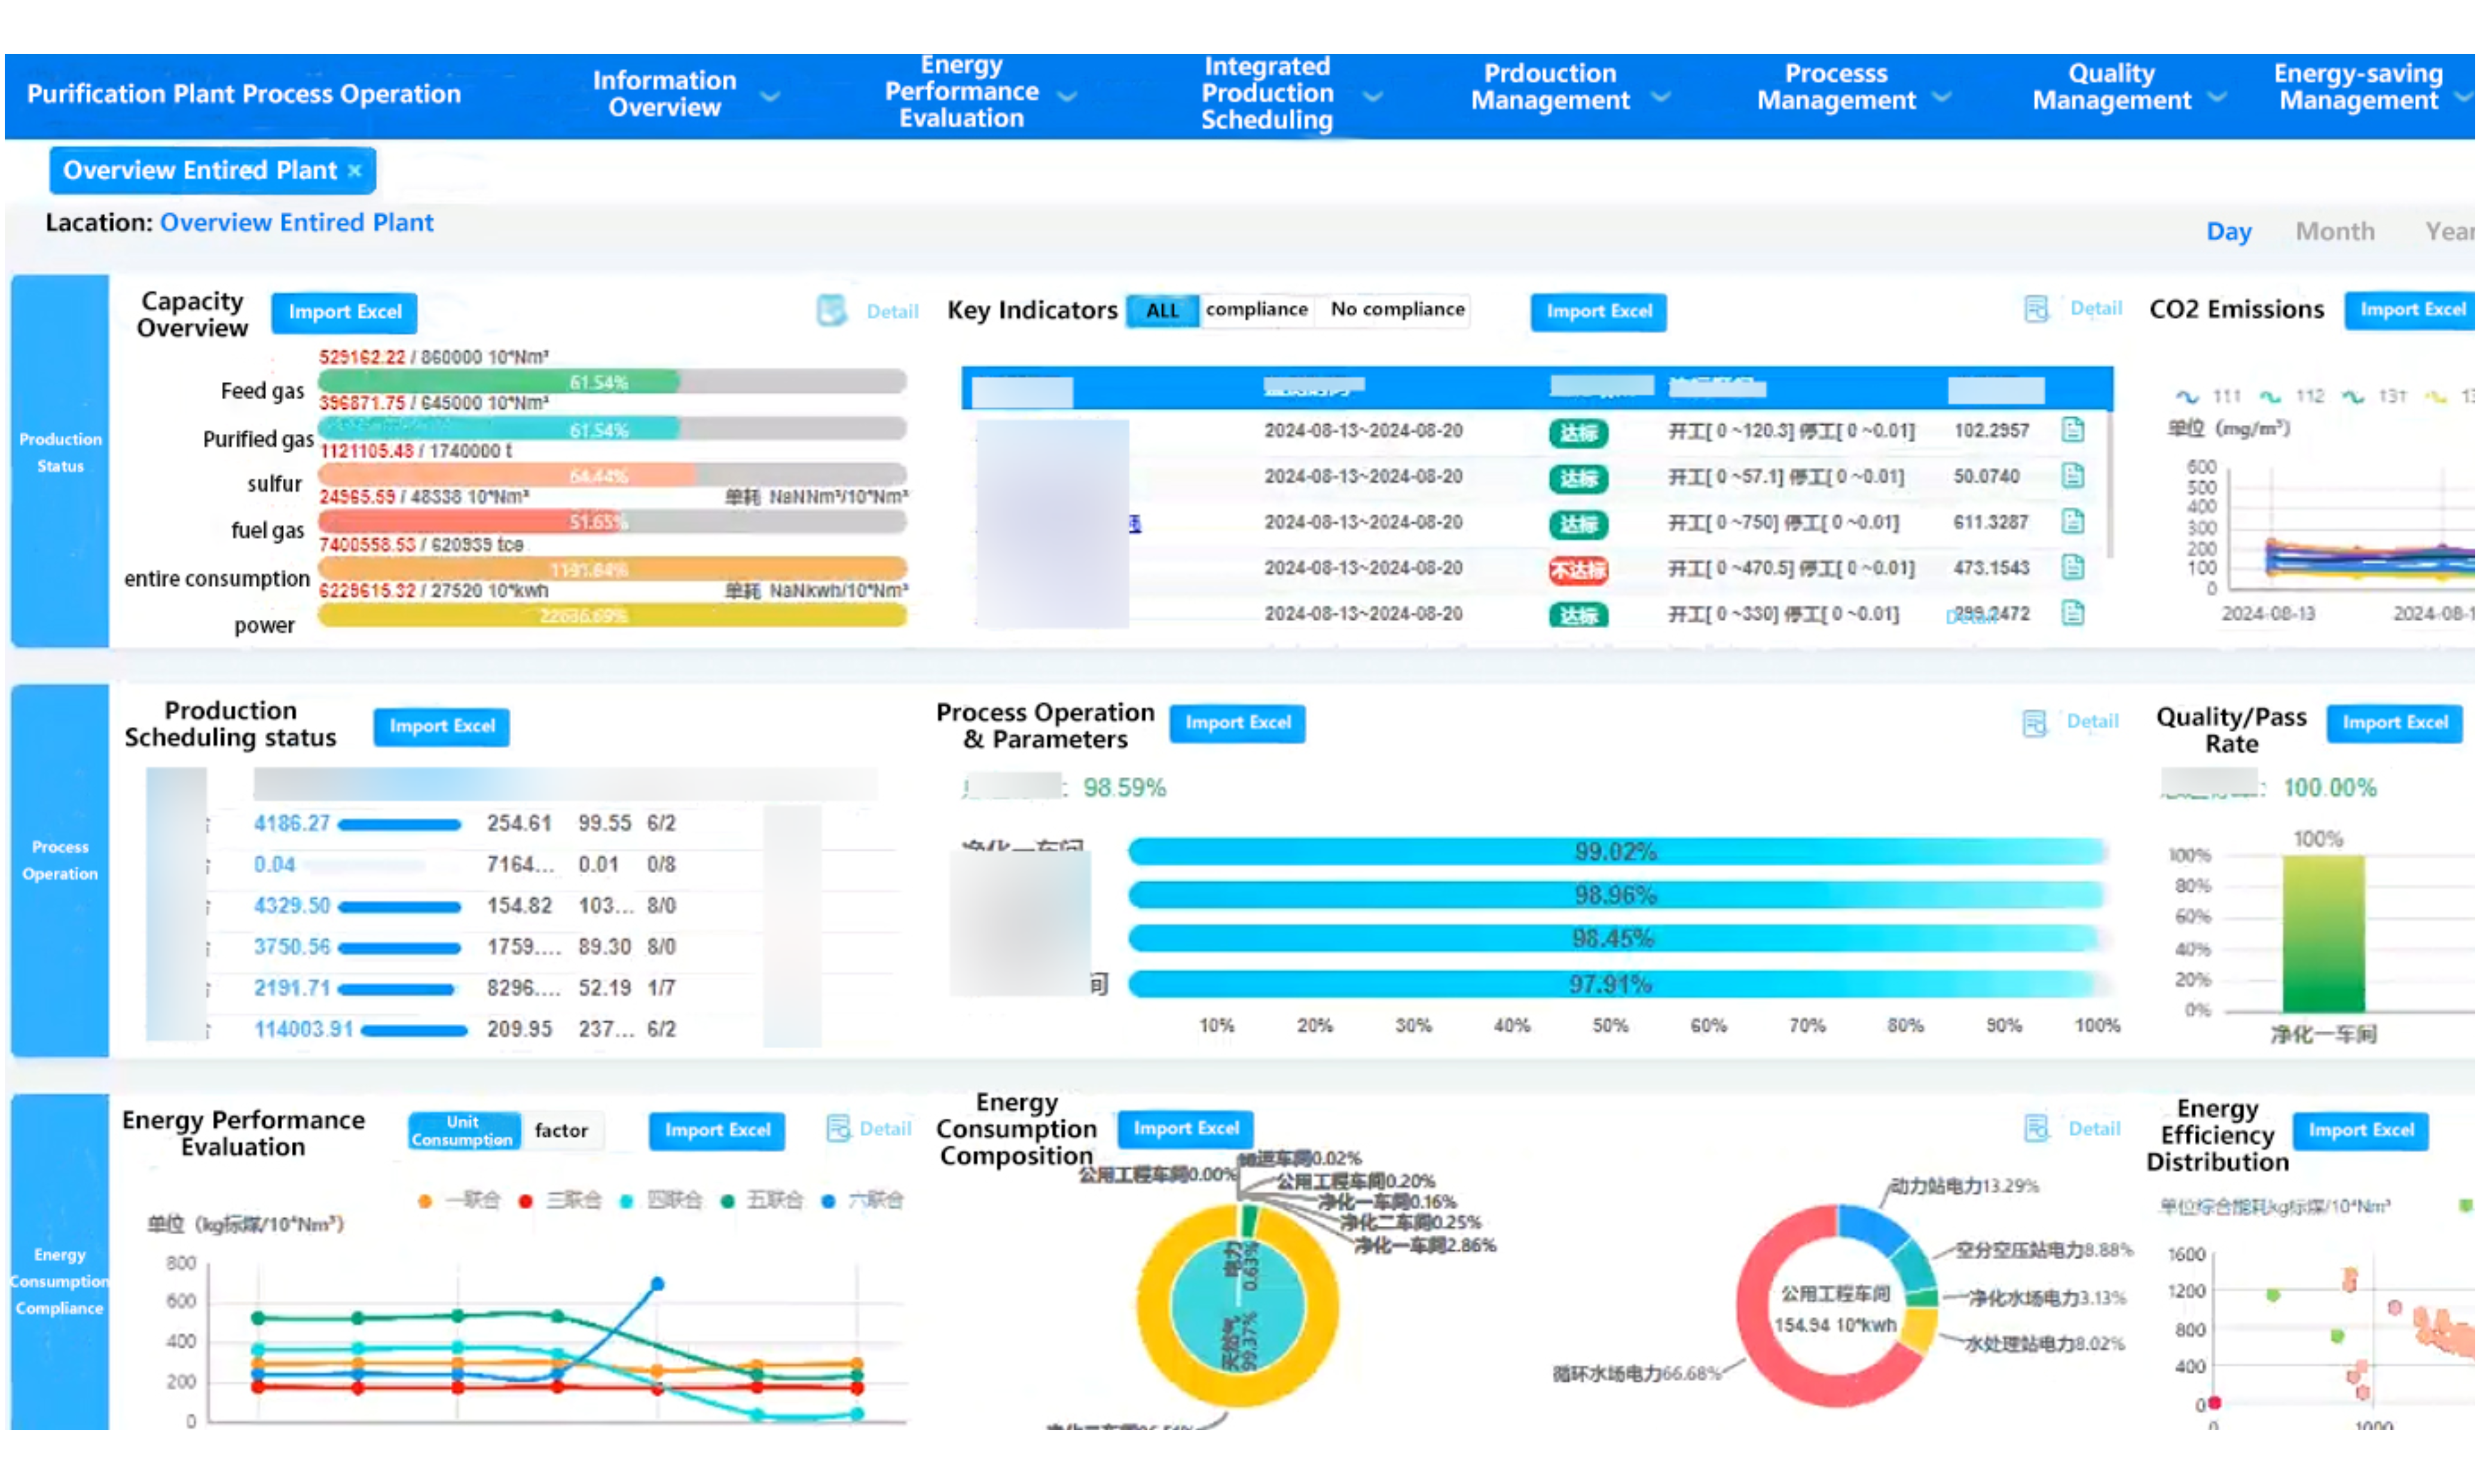The width and height of the screenshot is (2480, 1484).
Task: Select the No compliance filter
Action: coord(1397,309)
